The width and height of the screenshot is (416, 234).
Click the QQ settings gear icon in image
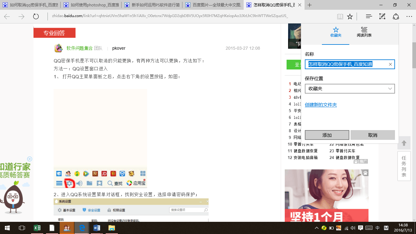(x=70, y=183)
